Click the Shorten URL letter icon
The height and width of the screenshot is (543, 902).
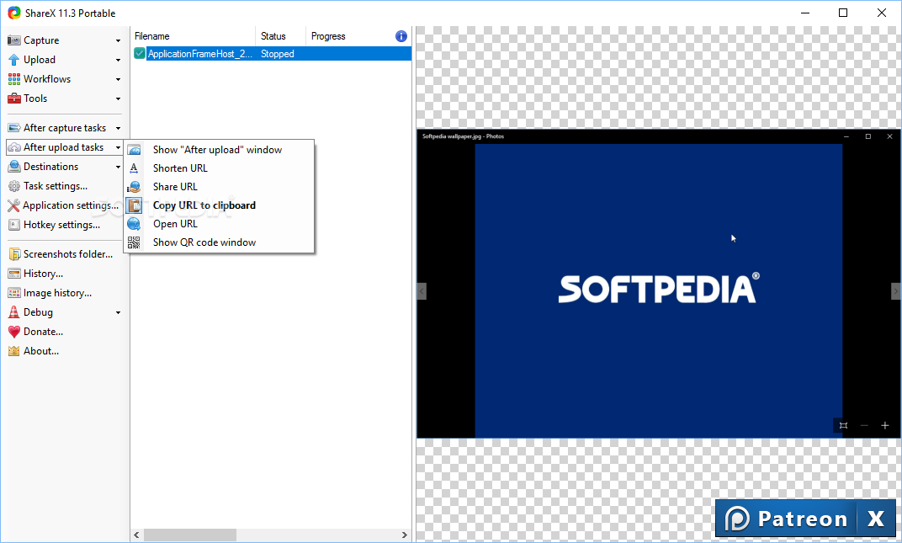click(x=134, y=168)
